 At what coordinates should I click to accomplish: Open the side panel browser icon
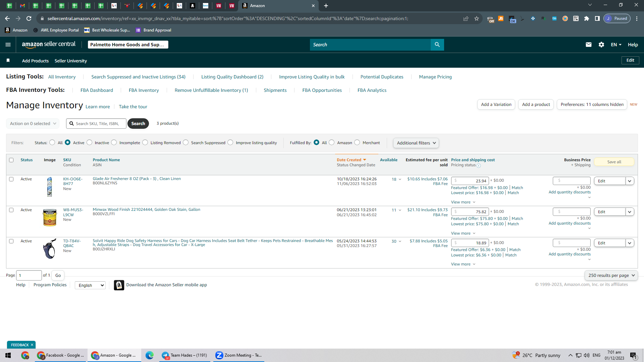click(x=597, y=18)
